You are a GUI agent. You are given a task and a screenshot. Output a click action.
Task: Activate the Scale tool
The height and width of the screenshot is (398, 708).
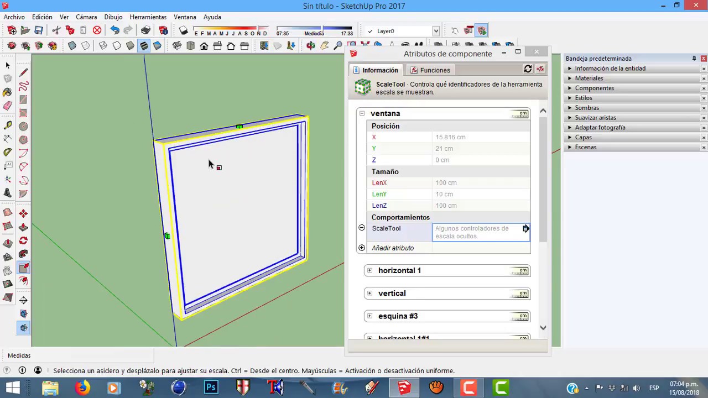(x=23, y=268)
